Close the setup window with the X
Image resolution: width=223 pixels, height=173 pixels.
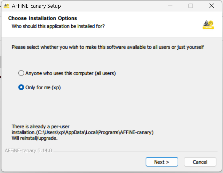click(x=211, y=6)
